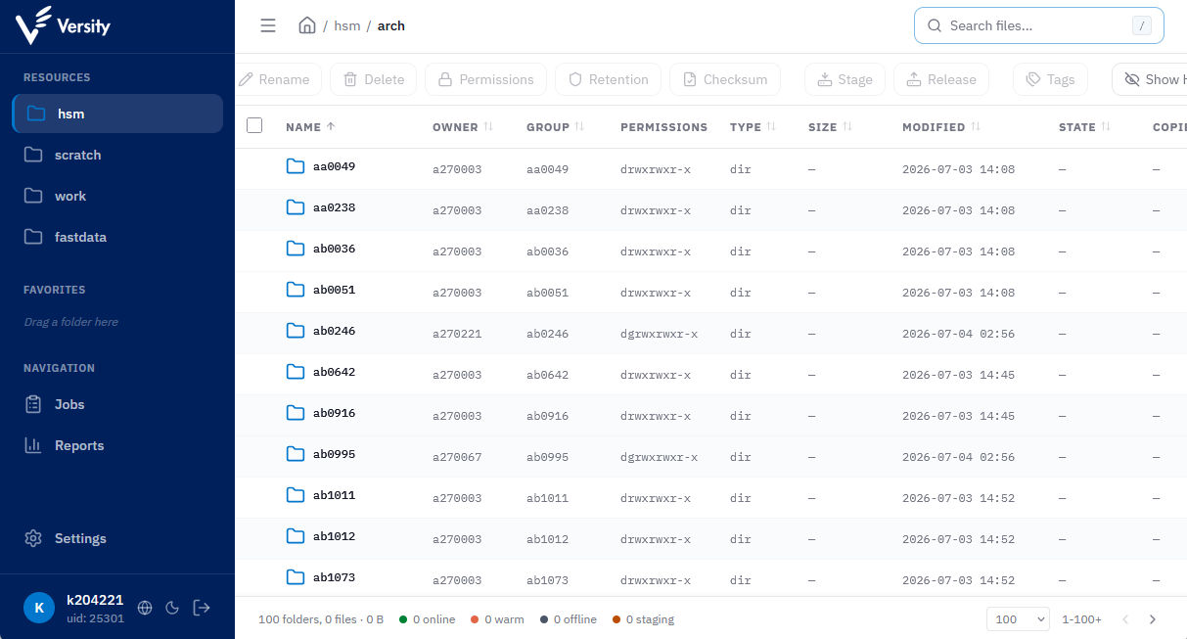Click the folder icon for ab1073
1187x639 pixels.
(x=296, y=577)
